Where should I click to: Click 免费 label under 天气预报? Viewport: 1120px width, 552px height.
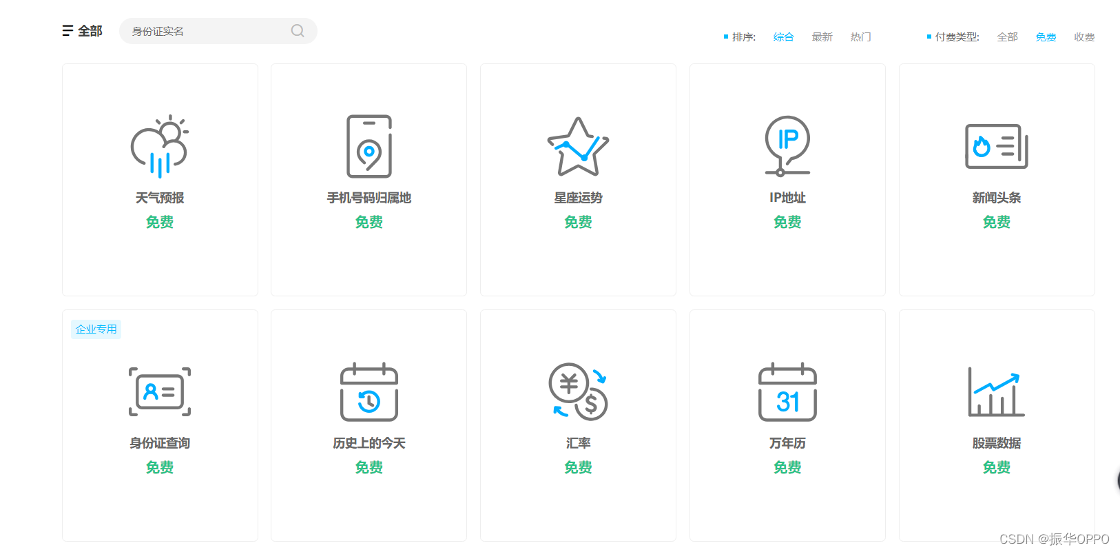point(160,222)
